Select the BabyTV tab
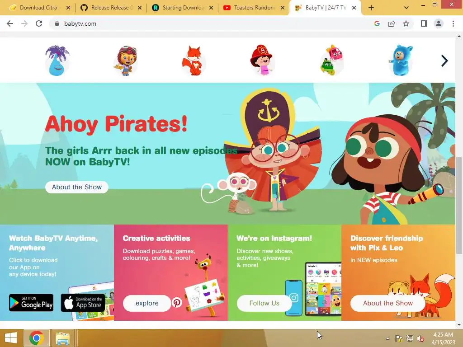The height and width of the screenshot is (347, 463). [x=326, y=8]
